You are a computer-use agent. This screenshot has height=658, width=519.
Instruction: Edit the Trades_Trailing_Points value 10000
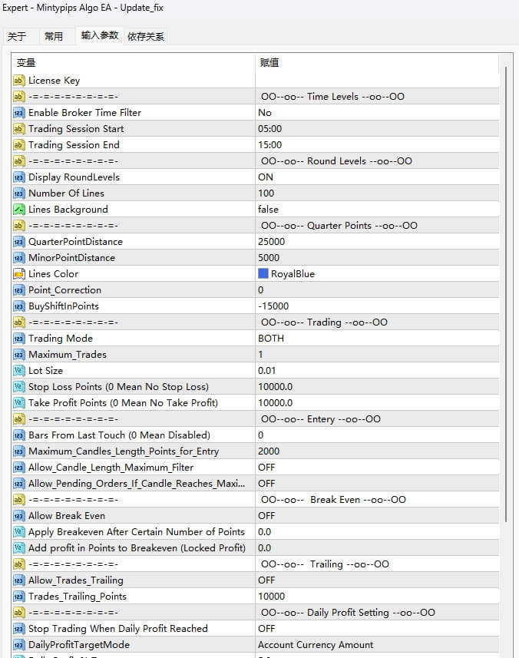pyautogui.click(x=377, y=597)
